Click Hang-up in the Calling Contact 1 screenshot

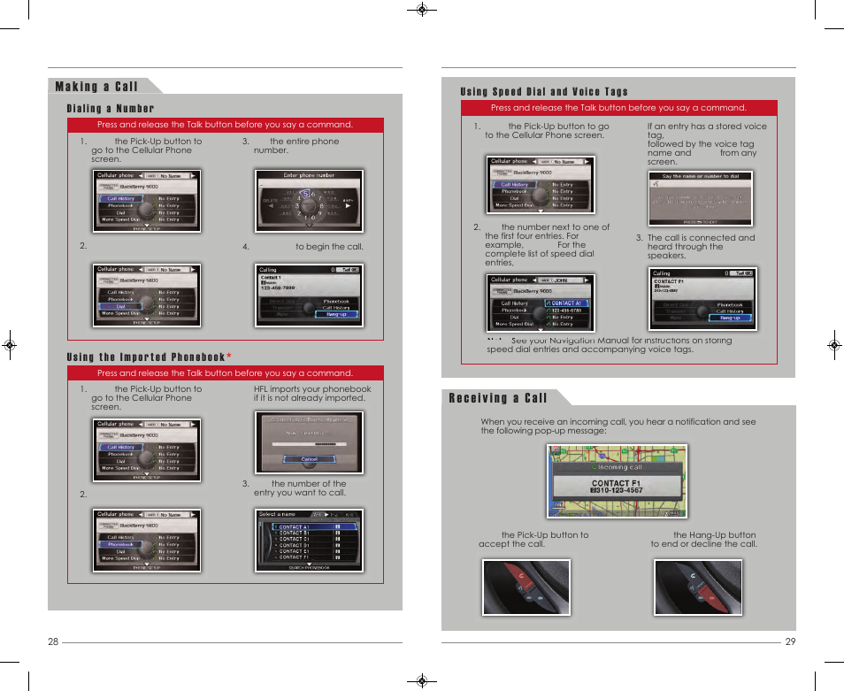tap(336, 314)
